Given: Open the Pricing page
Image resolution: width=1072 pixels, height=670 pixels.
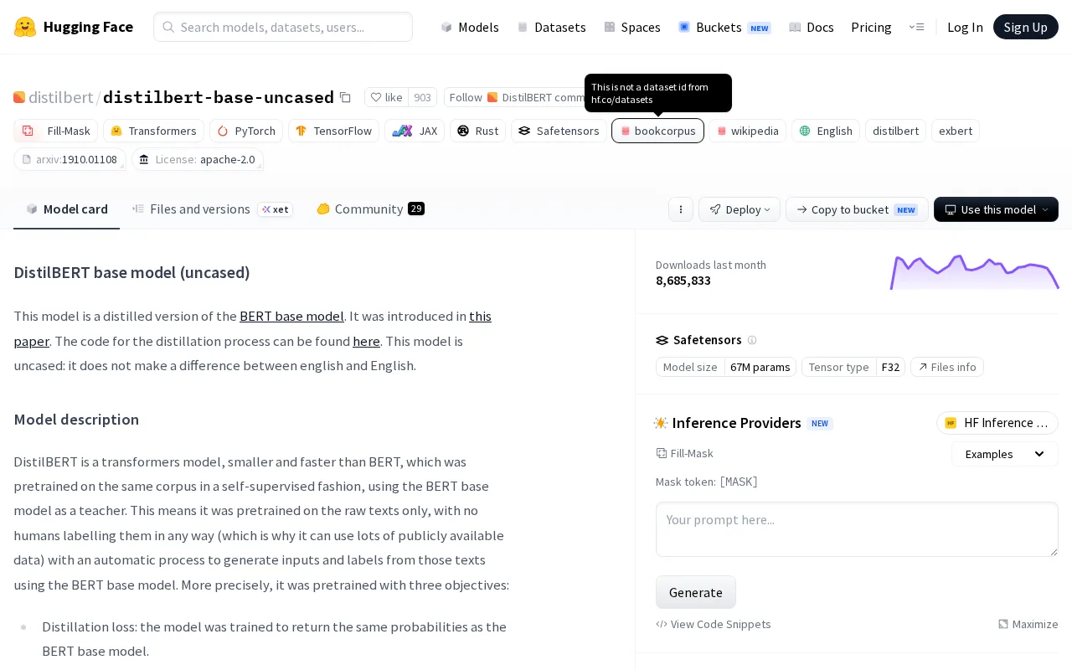Looking at the screenshot, I should (x=871, y=27).
